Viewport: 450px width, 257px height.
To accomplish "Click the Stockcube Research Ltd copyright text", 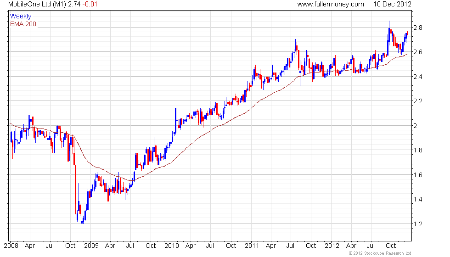I will [380, 253].
